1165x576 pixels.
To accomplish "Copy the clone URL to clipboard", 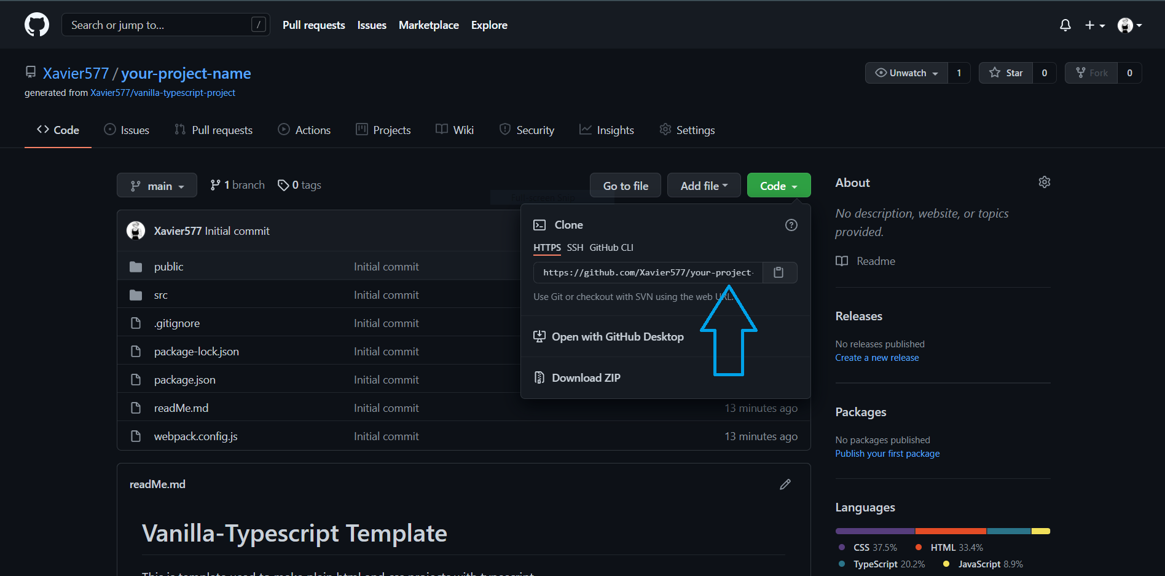I will coord(779,272).
